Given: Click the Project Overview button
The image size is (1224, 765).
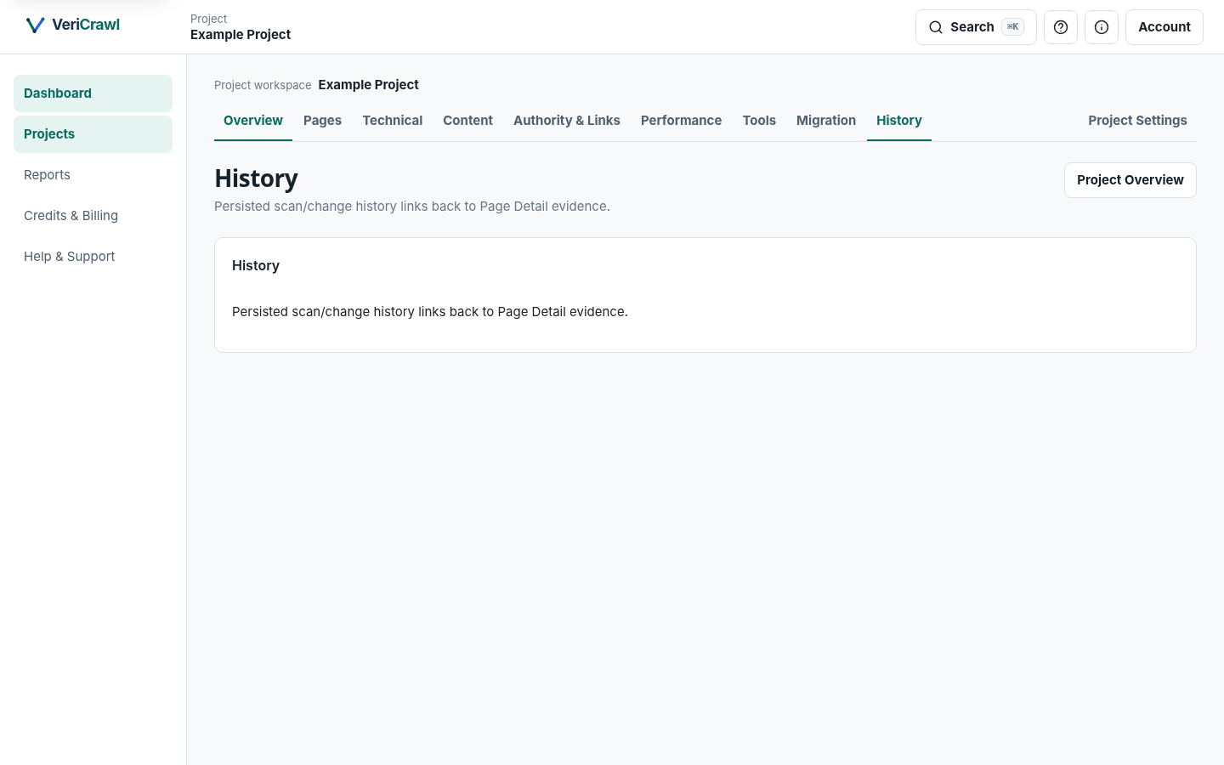Looking at the screenshot, I should pyautogui.click(x=1130, y=180).
